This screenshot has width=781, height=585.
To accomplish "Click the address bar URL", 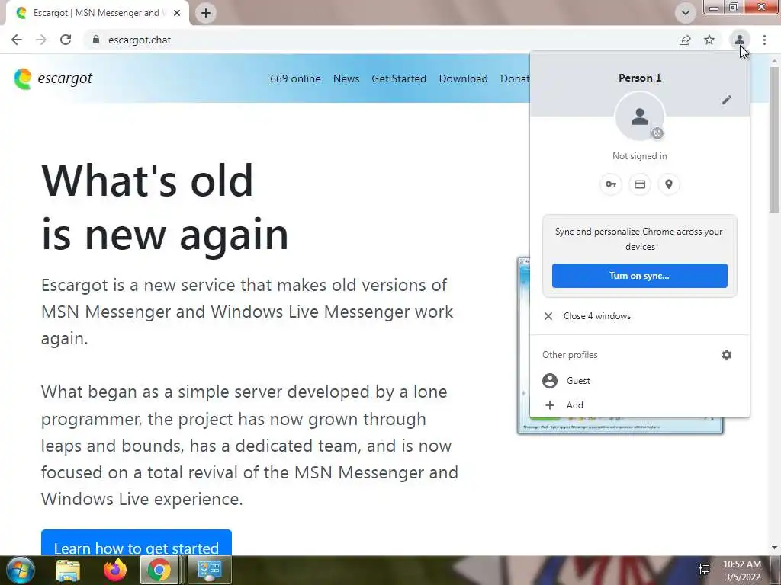I will (140, 40).
